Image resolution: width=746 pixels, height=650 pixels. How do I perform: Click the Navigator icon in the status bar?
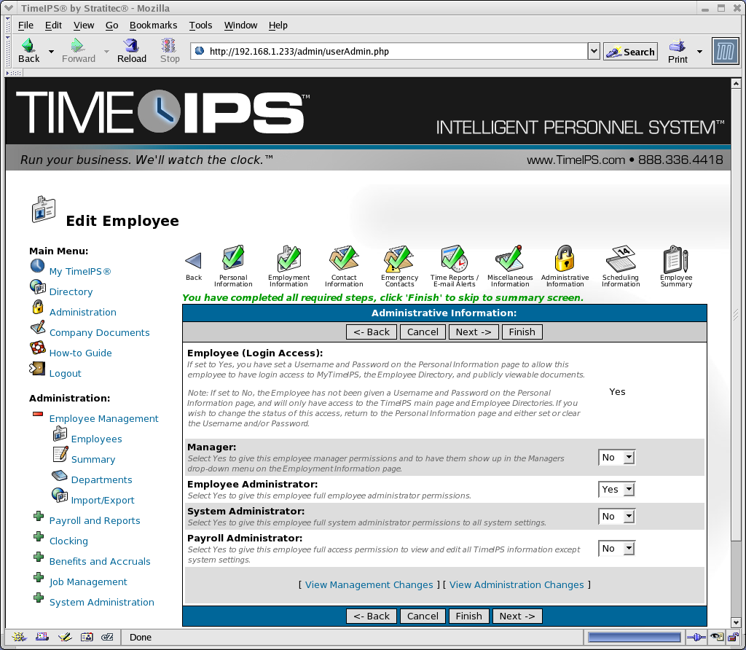tap(19, 637)
